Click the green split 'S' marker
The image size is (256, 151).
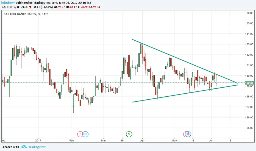(129, 134)
